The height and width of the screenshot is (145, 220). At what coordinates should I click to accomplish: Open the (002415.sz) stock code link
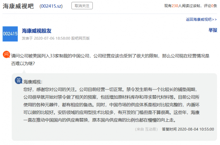coord(51,6)
